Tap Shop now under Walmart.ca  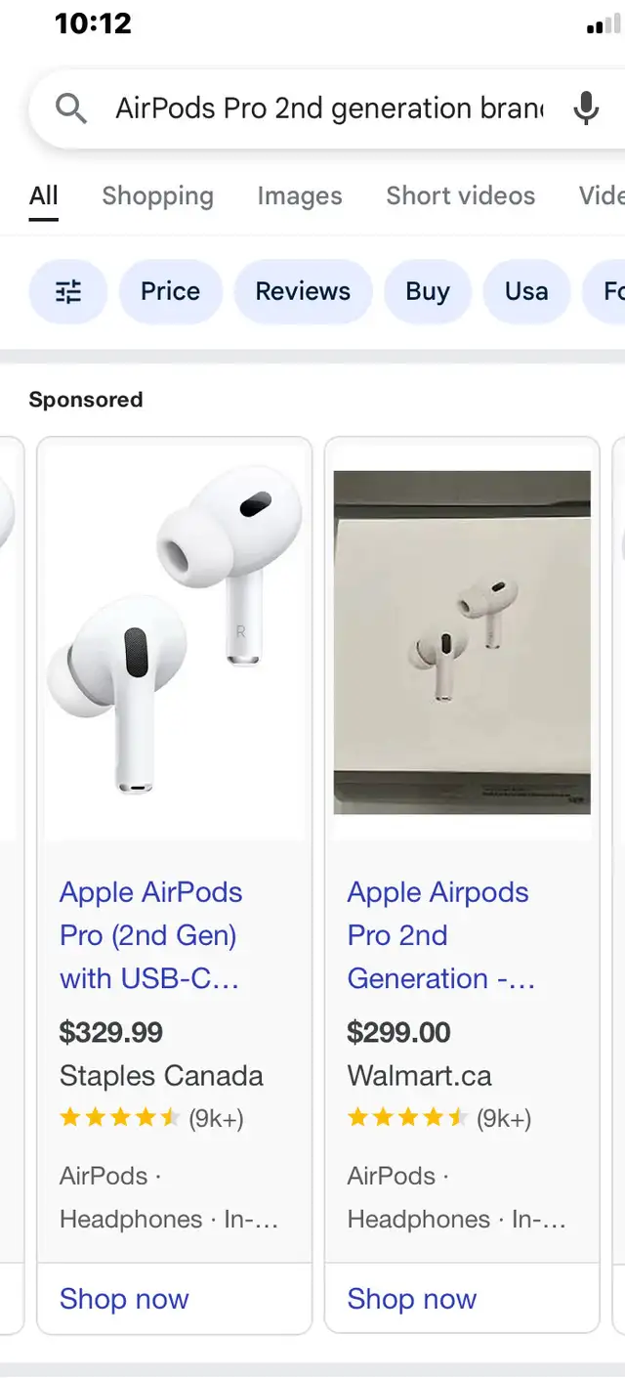[412, 1299]
